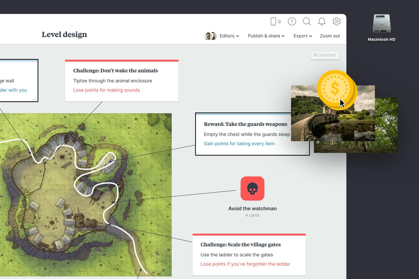
Task: Click Zoom out in the header
Action: [x=330, y=36]
